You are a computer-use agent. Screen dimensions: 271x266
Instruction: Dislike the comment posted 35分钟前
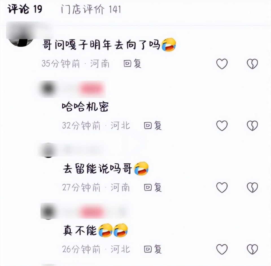pos(252,64)
